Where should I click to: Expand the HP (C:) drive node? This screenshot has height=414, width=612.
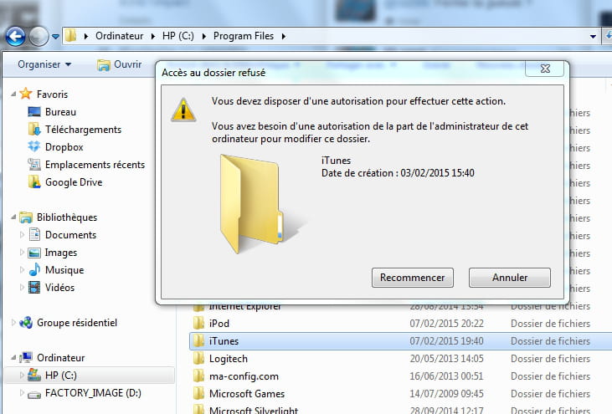pyautogui.click(x=22, y=375)
